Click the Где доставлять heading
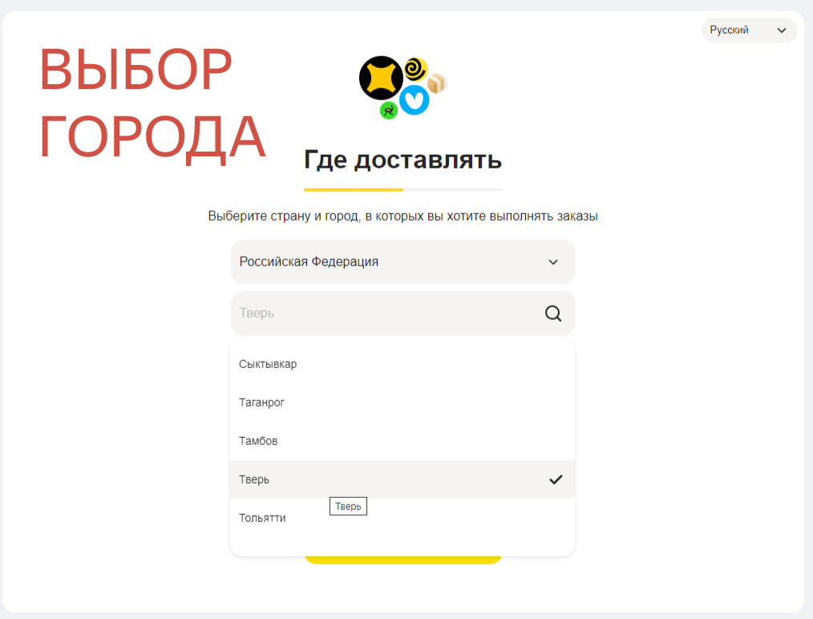Image resolution: width=813 pixels, height=619 pixels. pos(402,160)
